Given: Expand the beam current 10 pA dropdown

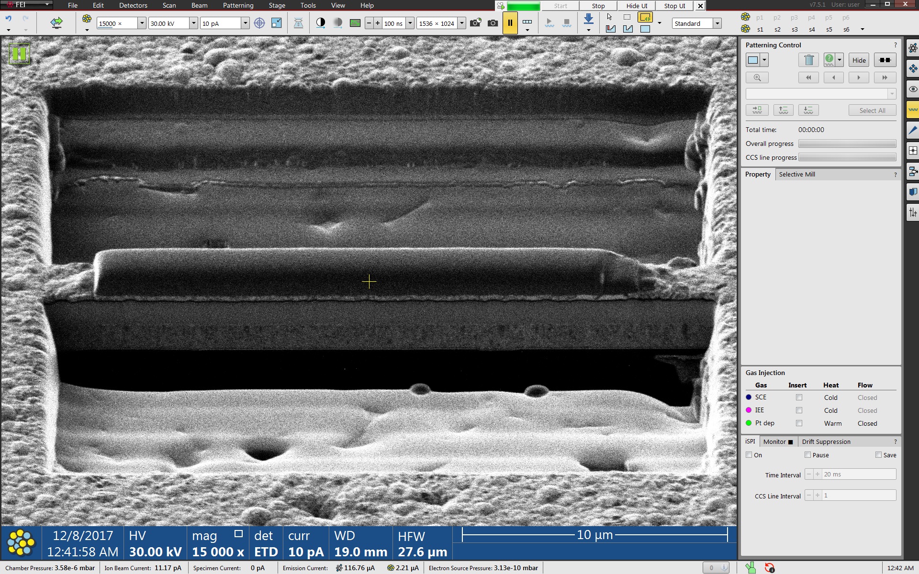Looking at the screenshot, I should pos(245,23).
